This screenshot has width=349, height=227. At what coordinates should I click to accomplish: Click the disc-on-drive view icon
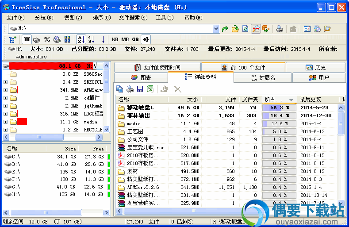point(57,39)
